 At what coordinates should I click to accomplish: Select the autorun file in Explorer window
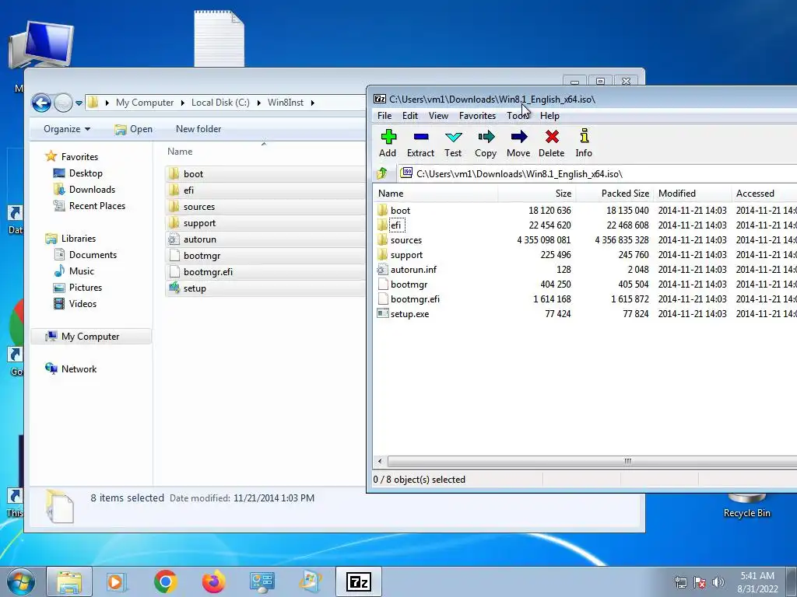(199, 239)
